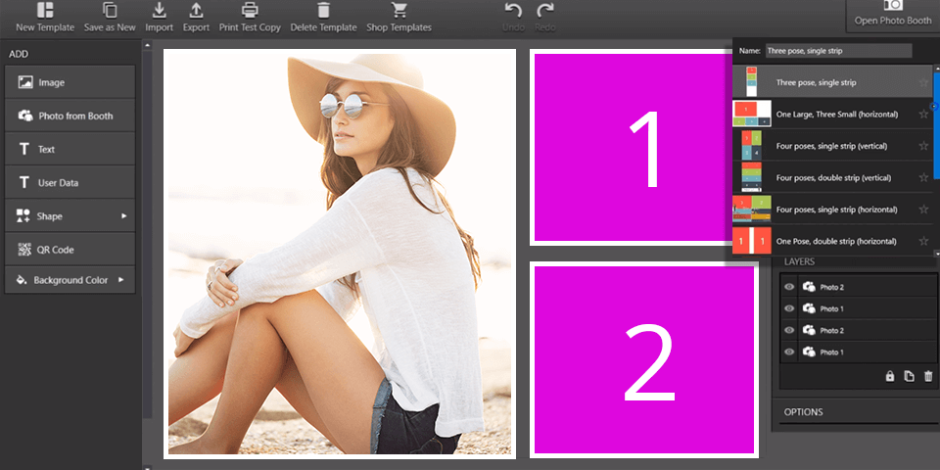Viewport: 940px width, 470px height.
Task: Hide the topmost Photo 2 layer
Action: click(x=789, y=287)
